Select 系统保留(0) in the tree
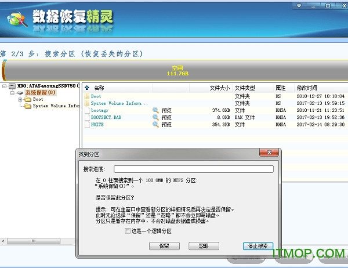 [40, 93]
